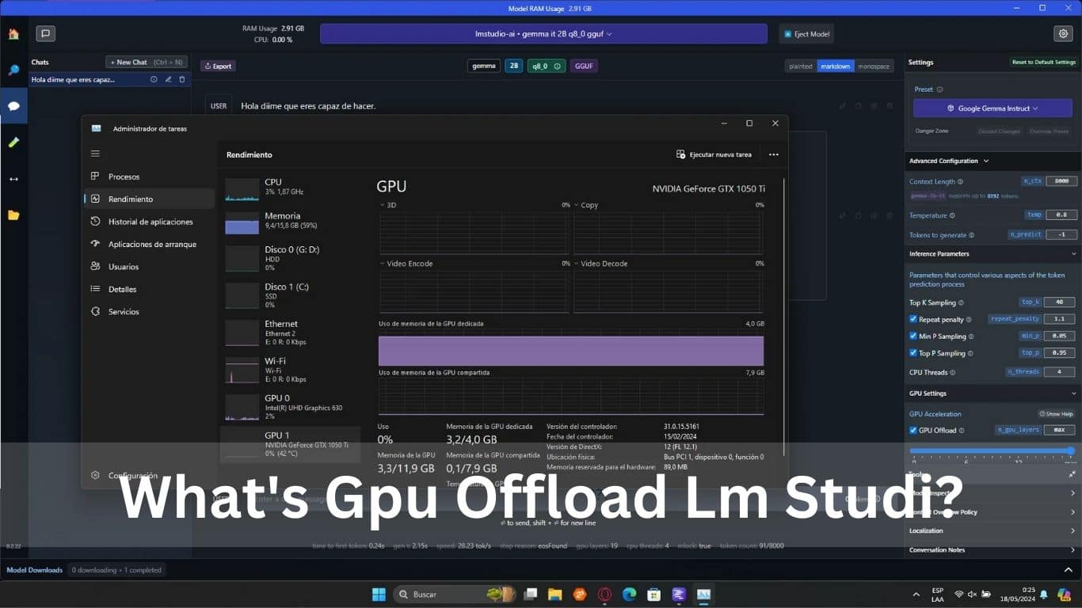Image resolution: width=1082 pixels, height=608 pixels.
Task: Open Windows Start menu
Action: (x=379, y=594)
